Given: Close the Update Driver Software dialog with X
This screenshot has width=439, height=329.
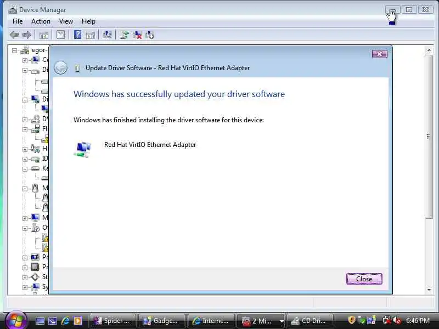Looking at the screenshot, I should click(379, 54).
